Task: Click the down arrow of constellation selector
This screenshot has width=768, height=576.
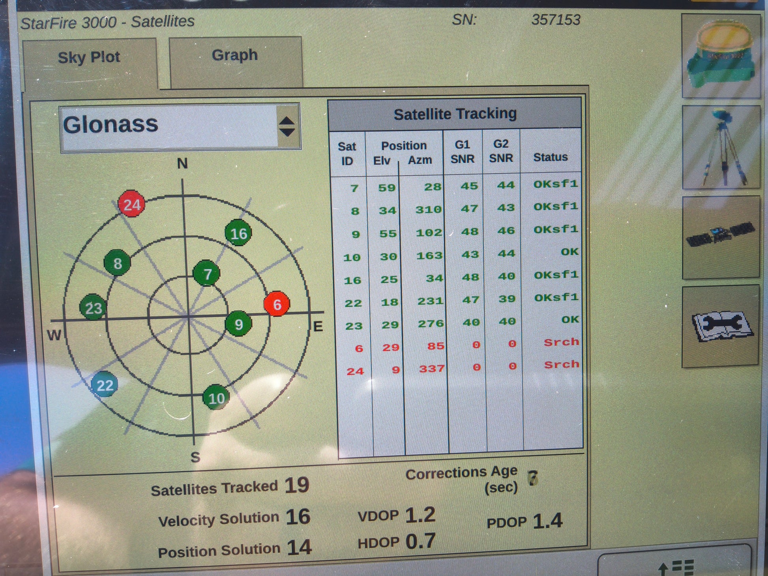Action: coord(287,133)
